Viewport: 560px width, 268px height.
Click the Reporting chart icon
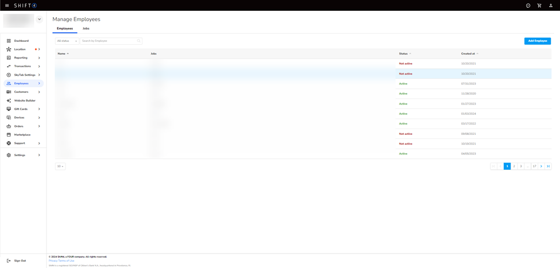pyautogui.click(x=9, y=58)
